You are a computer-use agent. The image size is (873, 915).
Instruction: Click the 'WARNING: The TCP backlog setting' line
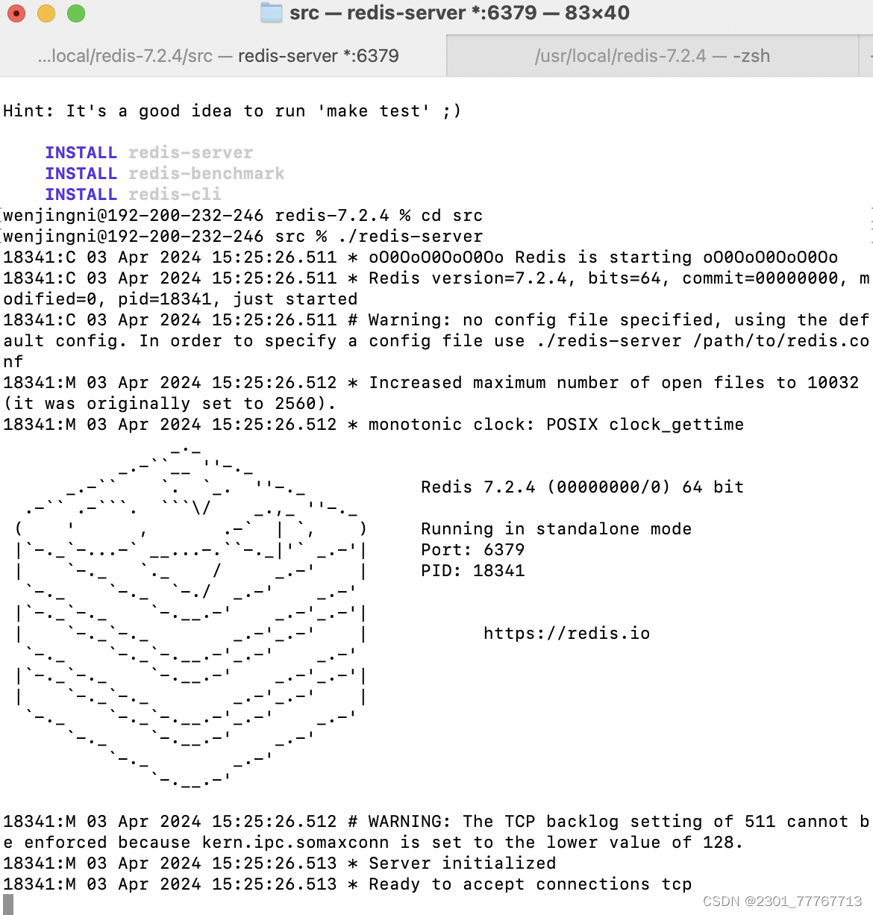click(x=436, y=832)
